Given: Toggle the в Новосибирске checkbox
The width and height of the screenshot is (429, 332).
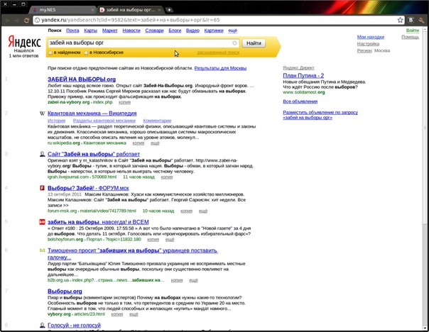Looking at the screenshot, I should coord(86,52).
